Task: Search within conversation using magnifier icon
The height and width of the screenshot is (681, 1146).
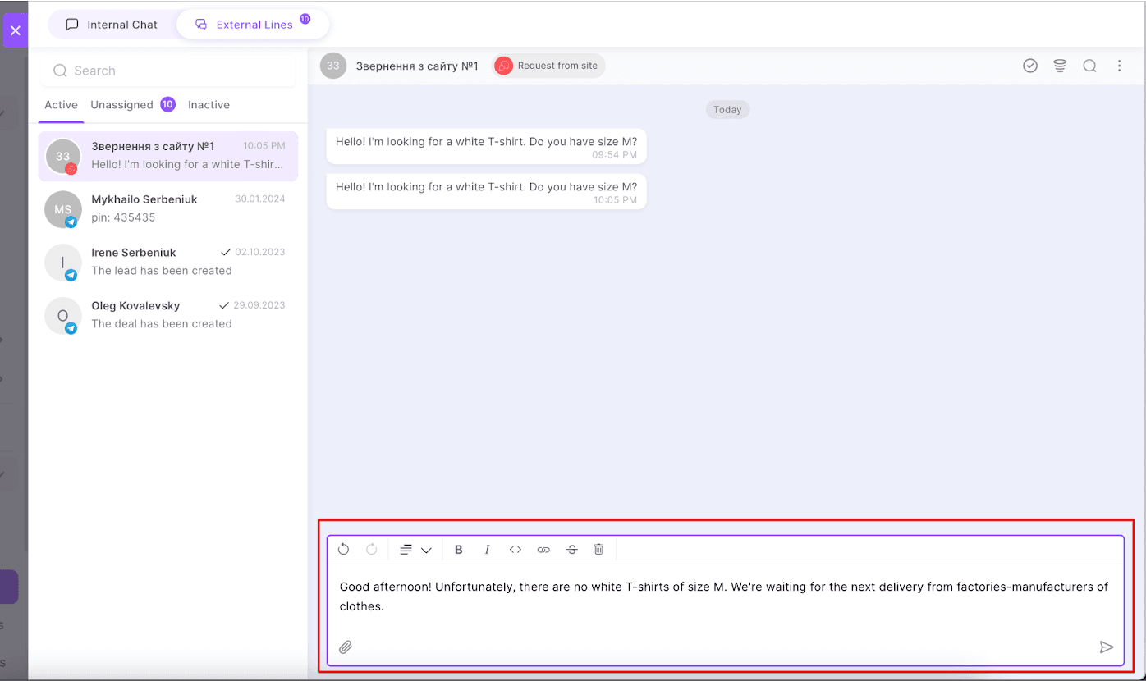Action: point(1089,66)
